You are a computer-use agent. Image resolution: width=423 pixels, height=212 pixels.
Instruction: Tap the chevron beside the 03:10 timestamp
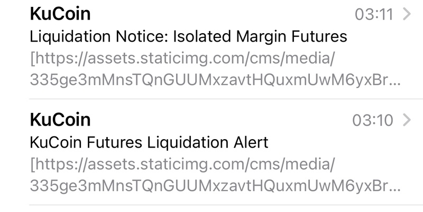coord(406,120)
